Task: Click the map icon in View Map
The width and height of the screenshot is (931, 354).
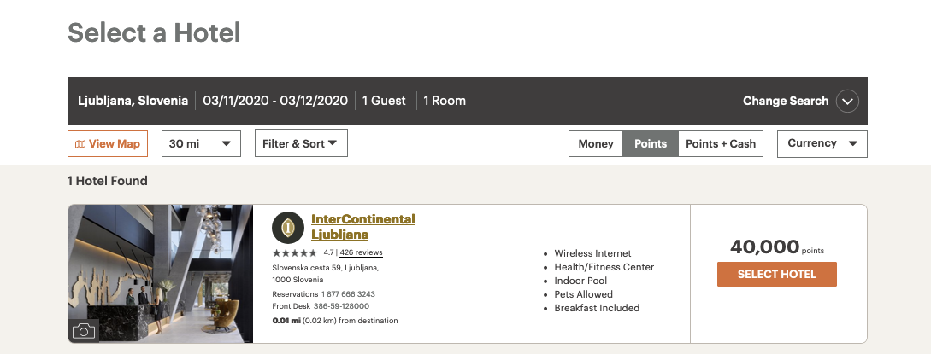Action: 80,144
